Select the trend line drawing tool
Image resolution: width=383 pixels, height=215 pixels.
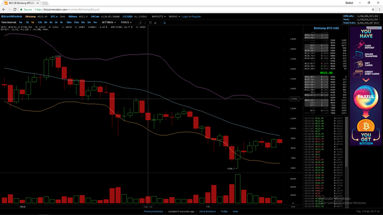tap(145, 23)
